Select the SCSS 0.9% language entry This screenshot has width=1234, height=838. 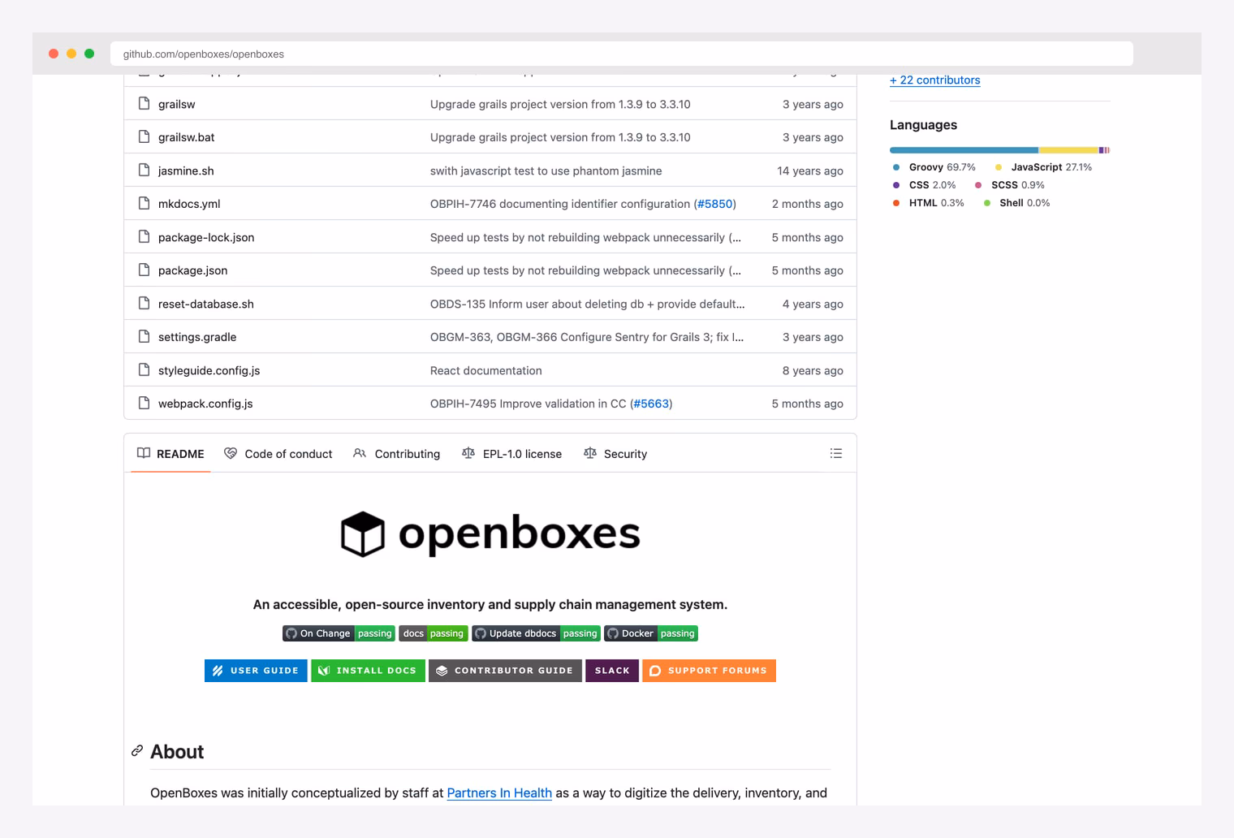(1009, 185)
